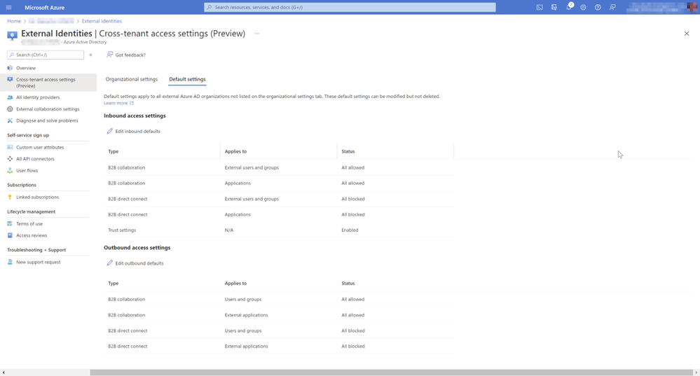The height and width of the screenshot is (376, 700).
Task: Click the Overview icon in sidebar
Action: coord(10,68)
